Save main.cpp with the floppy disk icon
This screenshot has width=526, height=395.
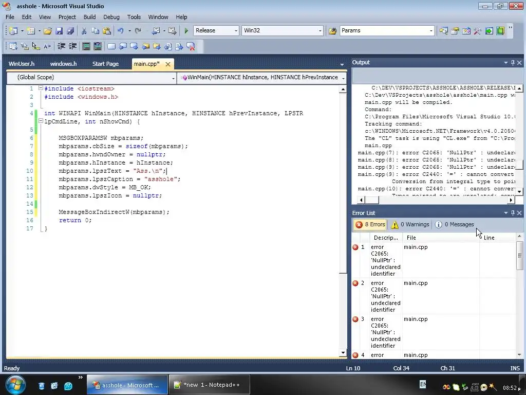(x=59, y=31)
